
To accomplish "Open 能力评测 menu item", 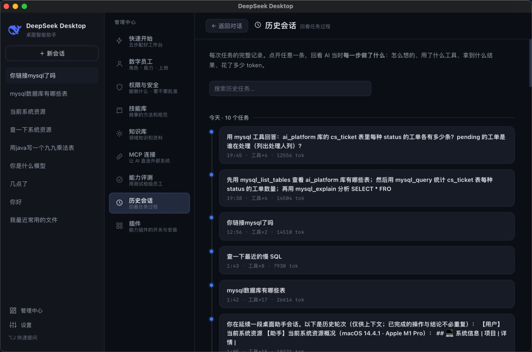I will point(149,180).
